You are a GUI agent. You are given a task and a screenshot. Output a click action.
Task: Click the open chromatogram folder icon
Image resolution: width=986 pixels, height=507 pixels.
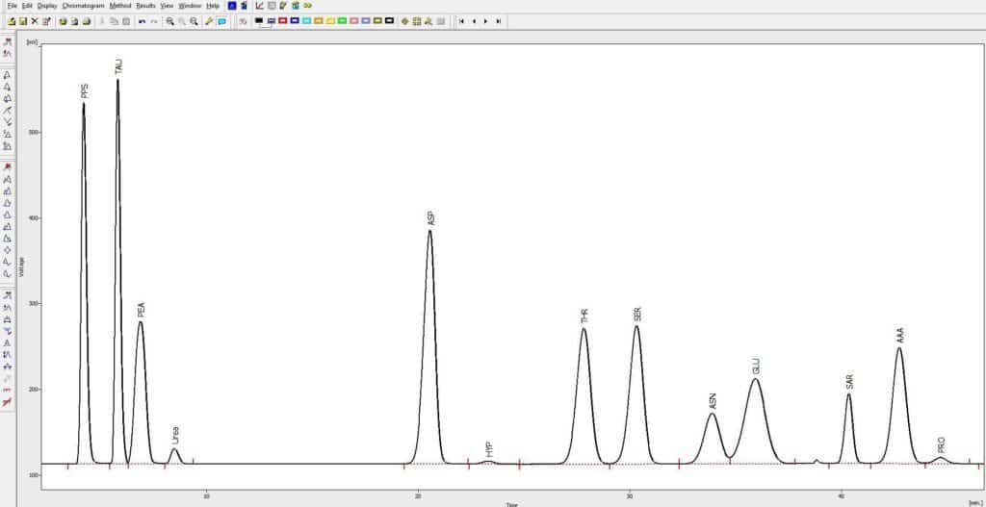click(x=12, y=21)
